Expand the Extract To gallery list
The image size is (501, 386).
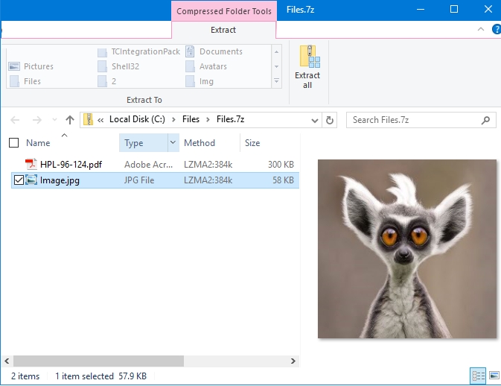click(x=276, y=81)
